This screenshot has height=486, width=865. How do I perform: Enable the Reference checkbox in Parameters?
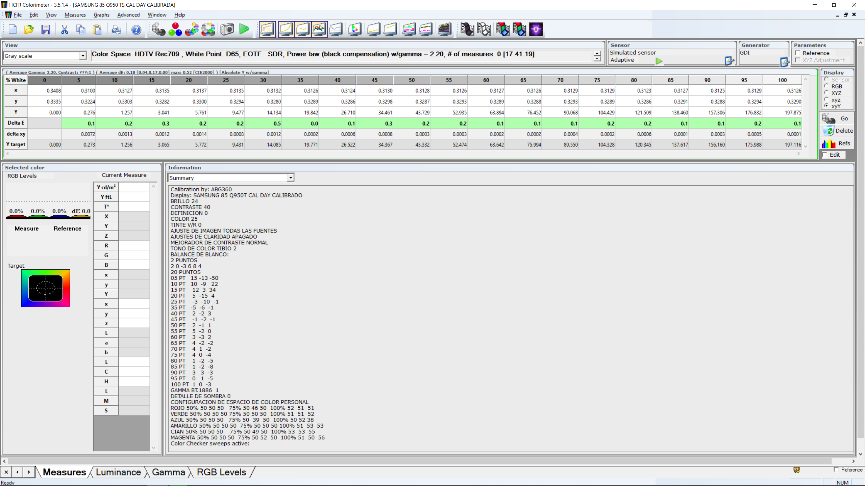click(x=798, y=53)
